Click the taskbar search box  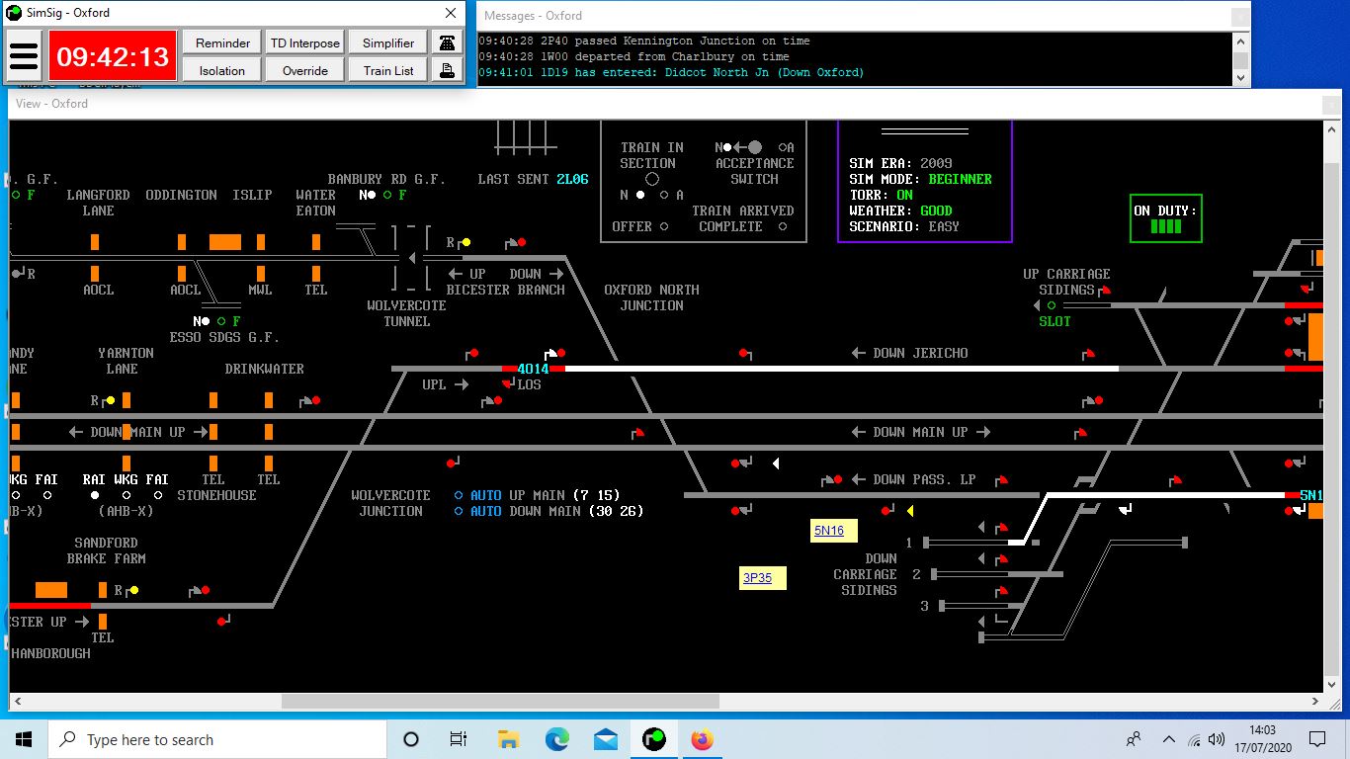pos(217,739)
